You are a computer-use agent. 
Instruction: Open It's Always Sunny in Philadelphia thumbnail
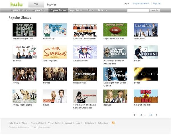click(x=115, y=52)
